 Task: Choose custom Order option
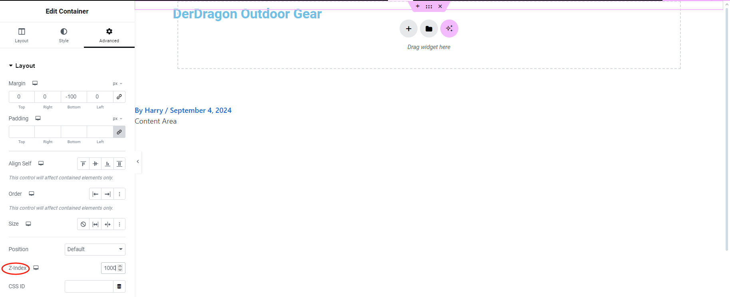tap(119, 194)
